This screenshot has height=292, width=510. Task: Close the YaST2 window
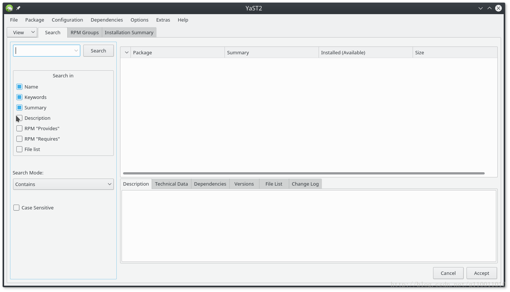498,8
